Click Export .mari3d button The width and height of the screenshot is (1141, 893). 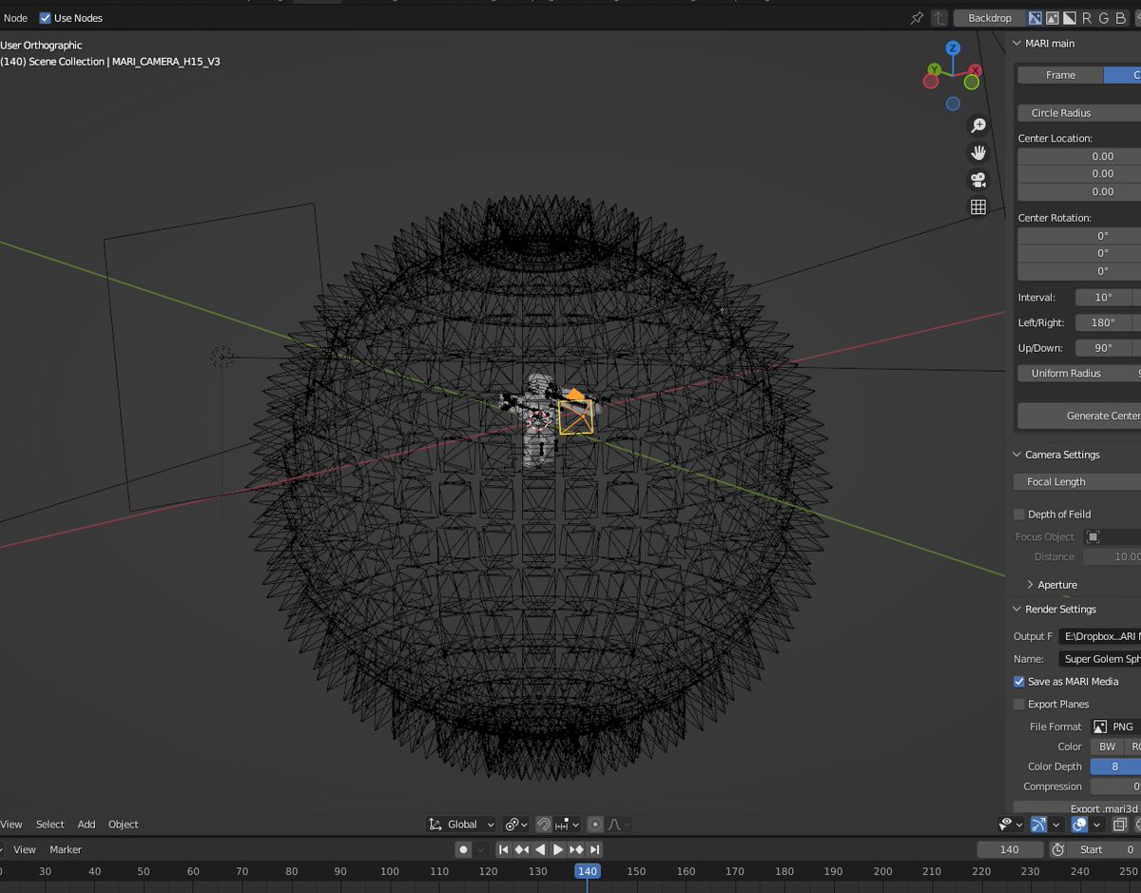1079,808
